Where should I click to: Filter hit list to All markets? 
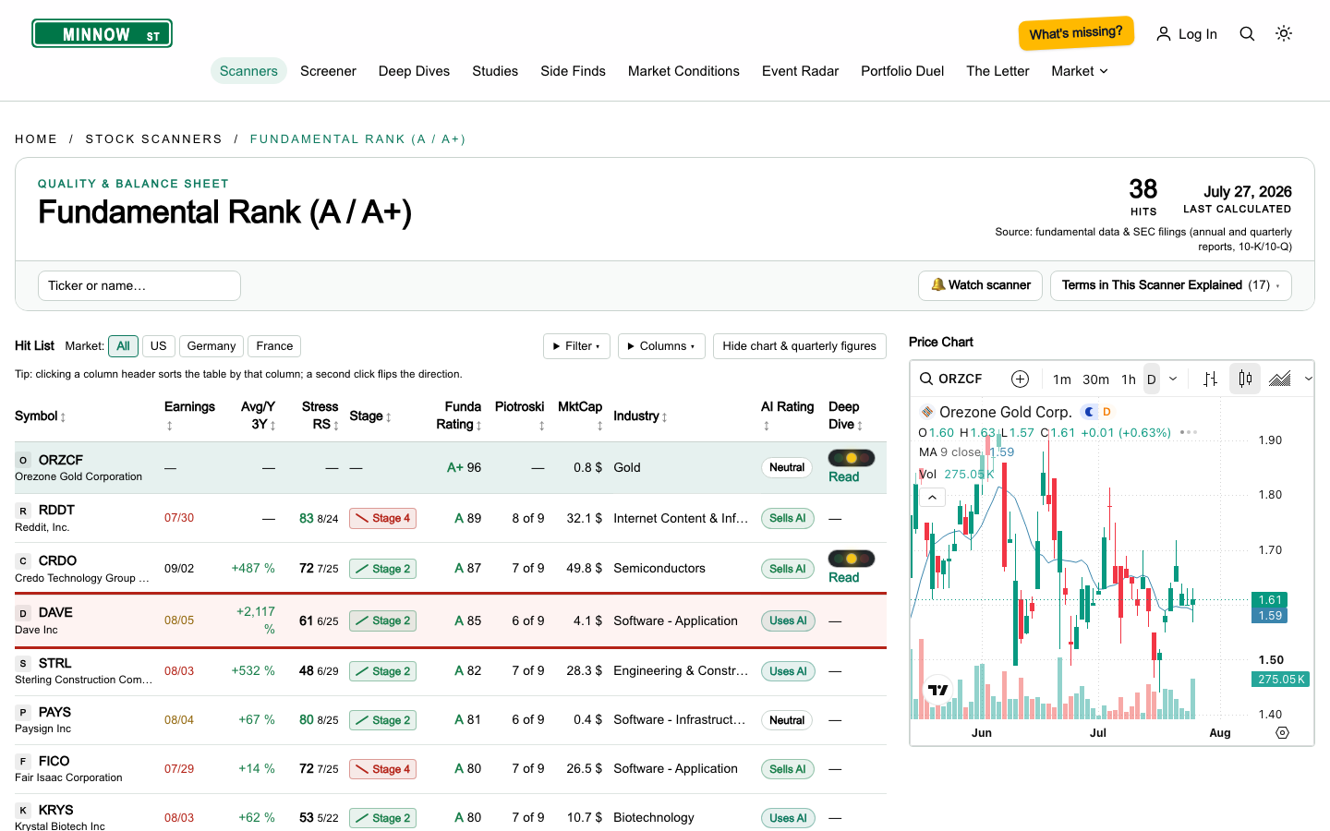coord(123,346)
